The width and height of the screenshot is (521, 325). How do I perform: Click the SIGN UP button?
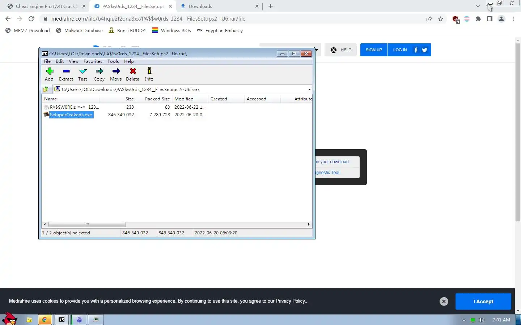pos(374,50)
